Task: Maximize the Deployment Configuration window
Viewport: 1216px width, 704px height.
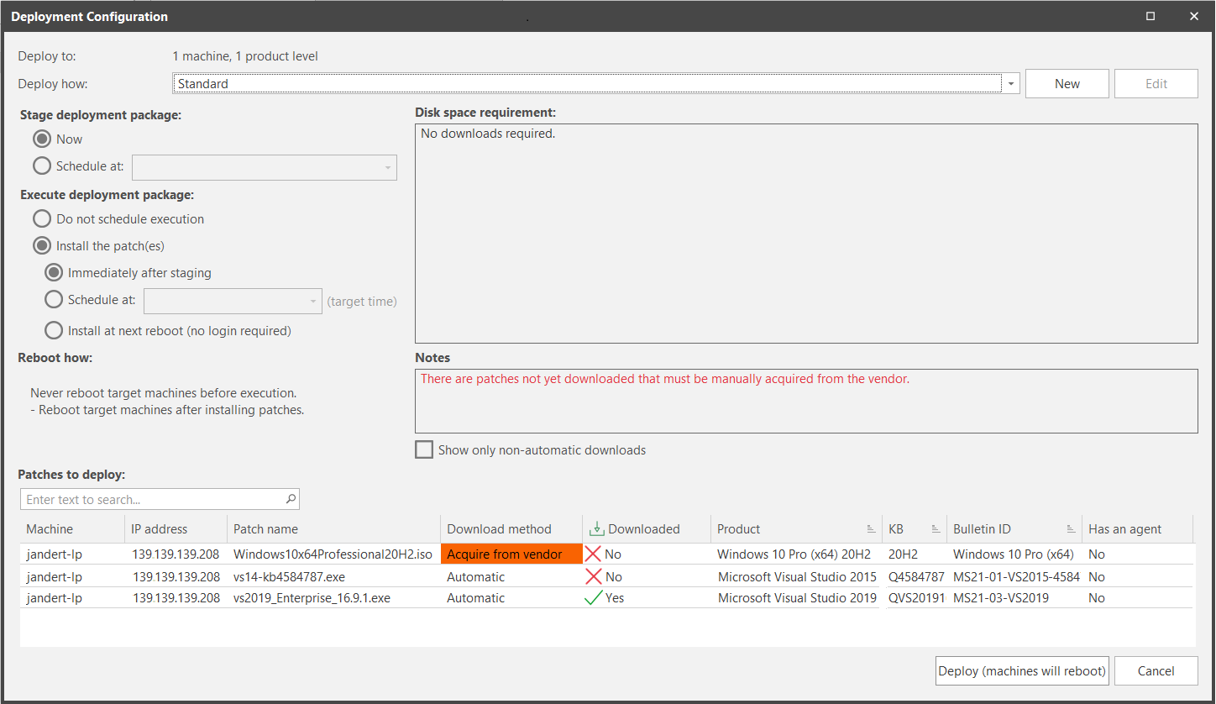Action: pyautogui.click(x=1150, y=16)
